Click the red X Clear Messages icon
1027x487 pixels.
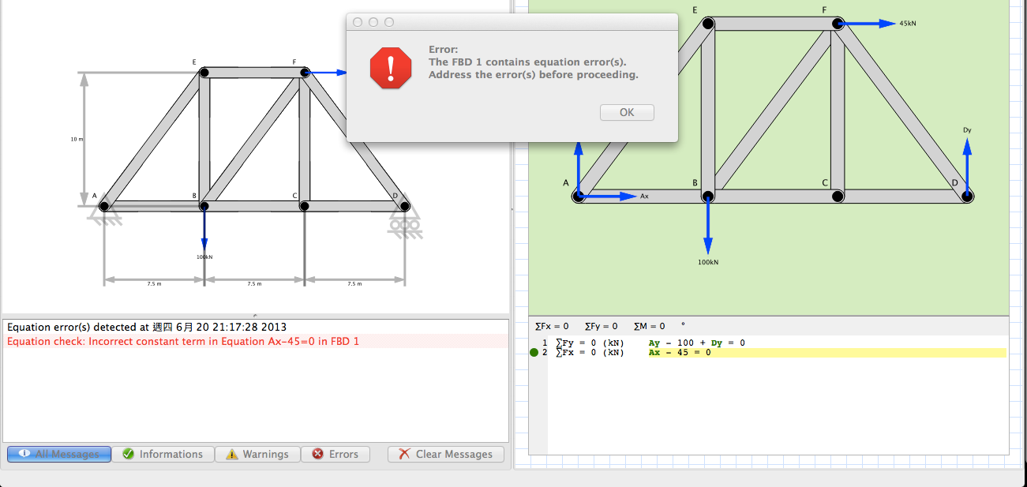[x=404, y=454]
